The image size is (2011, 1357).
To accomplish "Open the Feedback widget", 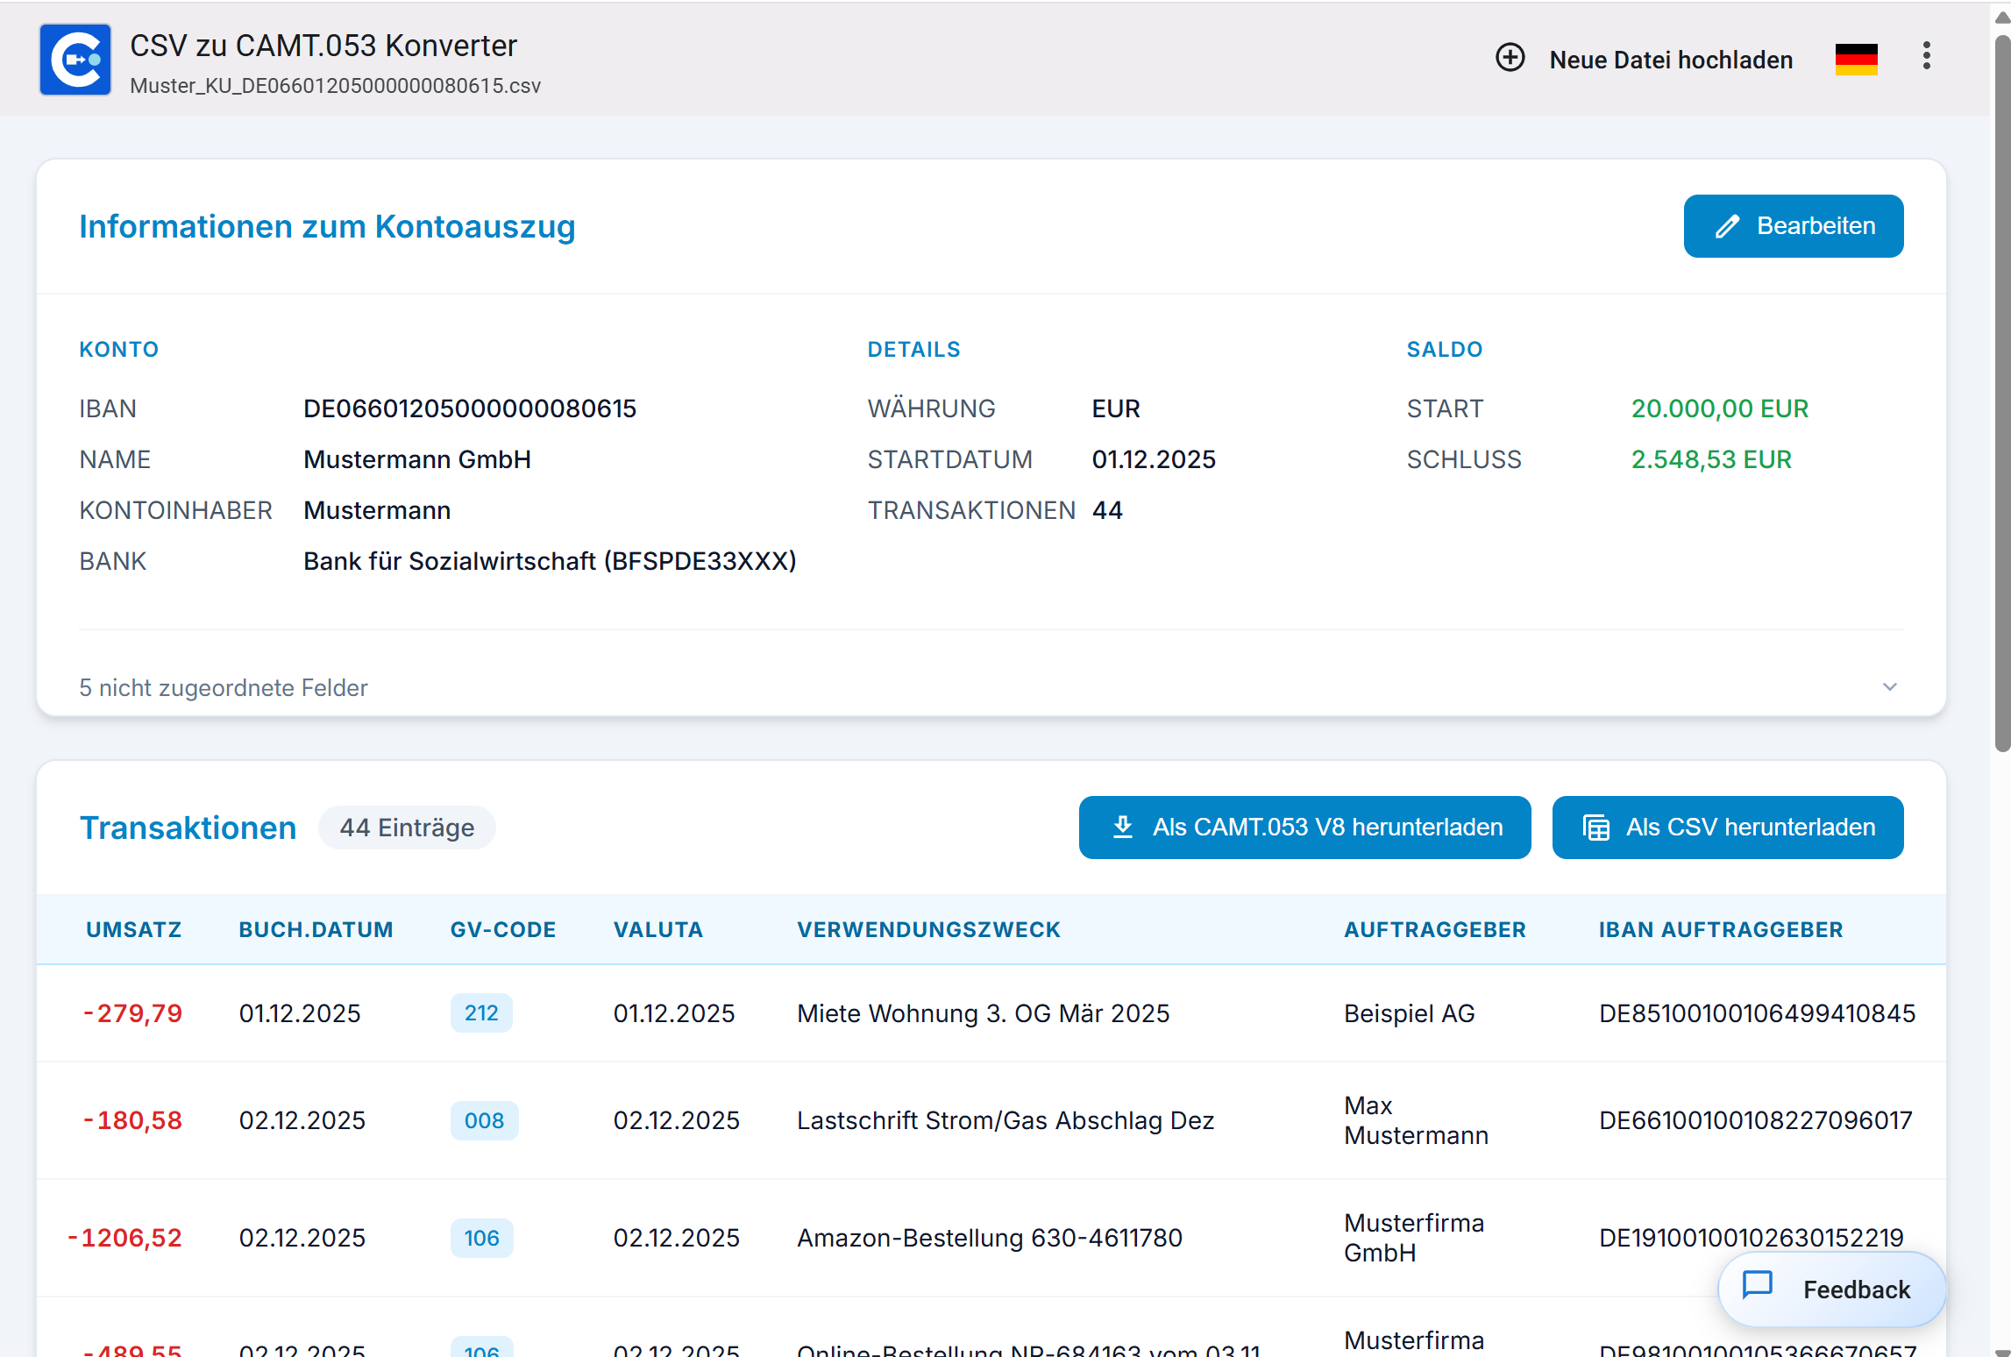I will [1831, 1290].
